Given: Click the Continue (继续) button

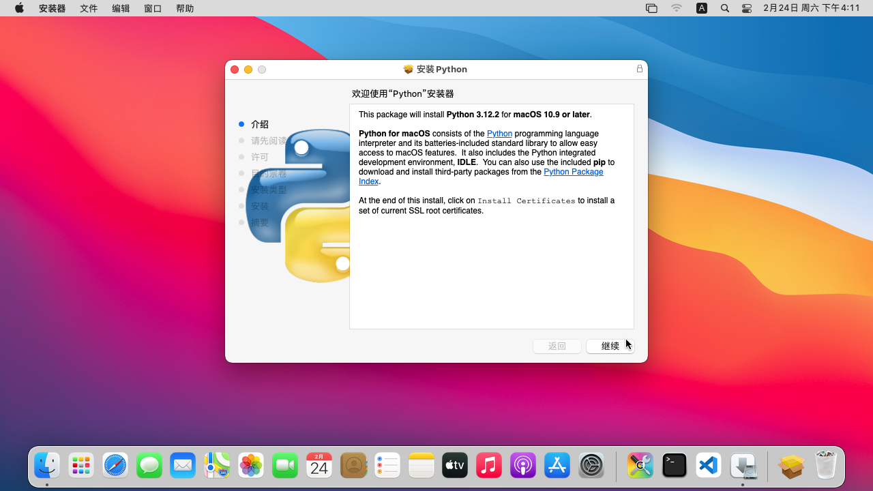Looking at the screenshot, I should click(x=610, y=346).
